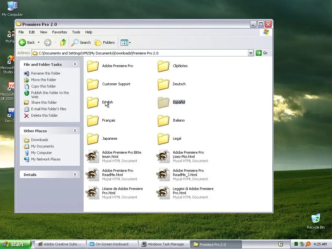Click inside the Address path field
This screenshot has height=249, width=332.
click(x=140, y=53)
